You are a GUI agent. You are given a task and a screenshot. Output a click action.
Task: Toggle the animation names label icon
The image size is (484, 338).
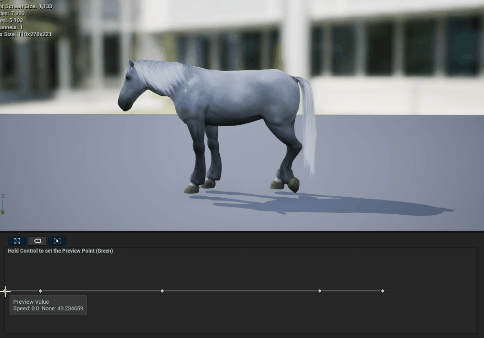click(37, 241)
